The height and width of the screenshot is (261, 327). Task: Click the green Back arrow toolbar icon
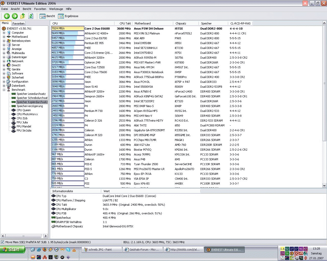click(7, 16)
